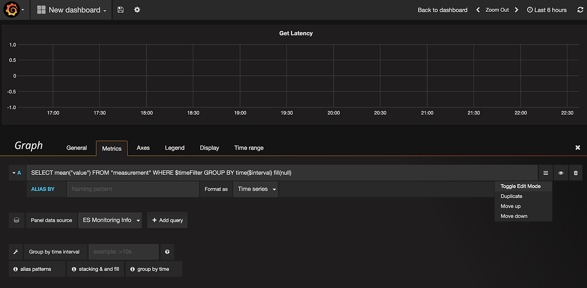Screen dimensions: 587x288
Task: Focus the Naming pattern alias field
Action: pos(133,189)
